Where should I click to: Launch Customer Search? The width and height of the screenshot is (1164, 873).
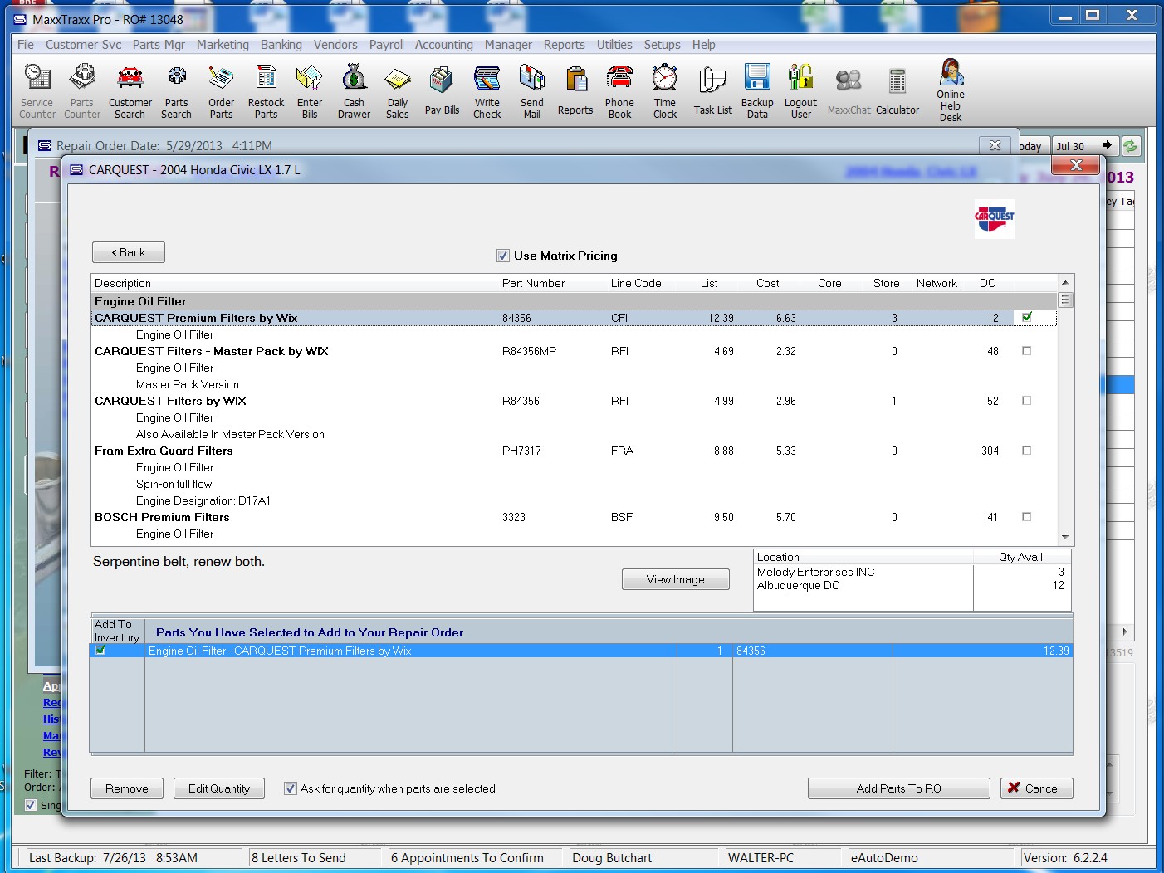point(130,91)
